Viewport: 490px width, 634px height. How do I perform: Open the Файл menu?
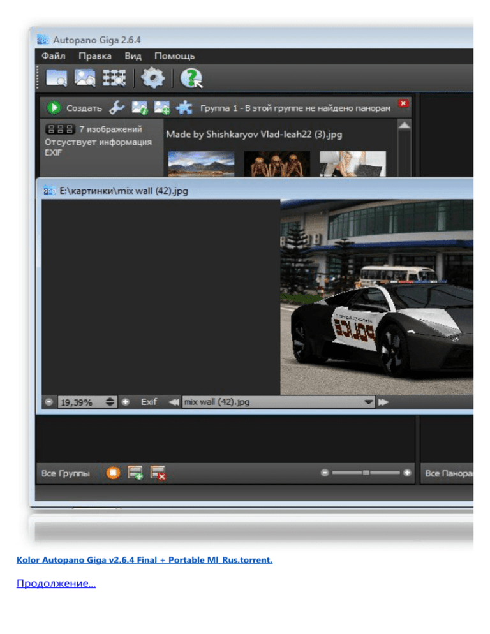click(53, 56)
